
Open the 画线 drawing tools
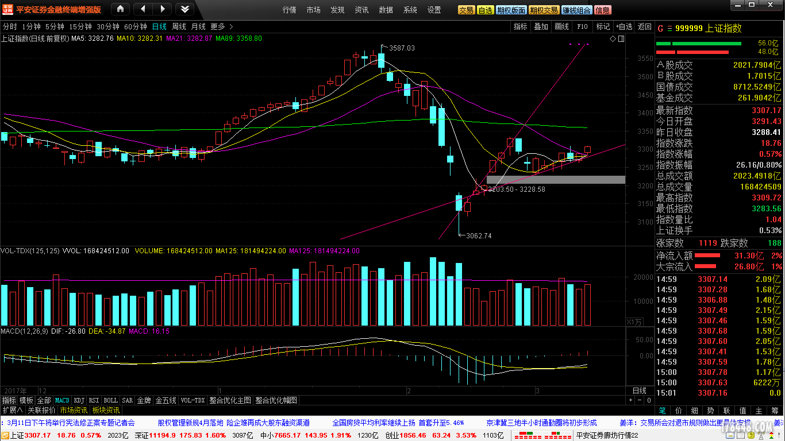point(562,26)
